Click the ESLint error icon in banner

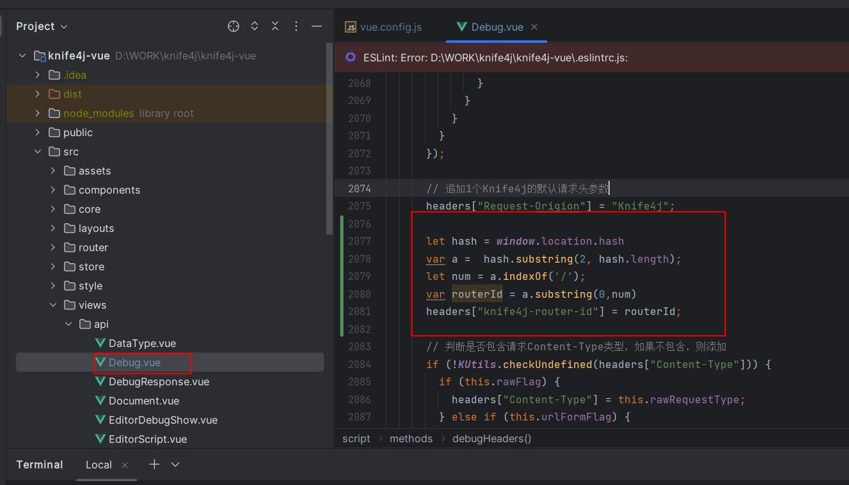[x=351, y=57]
